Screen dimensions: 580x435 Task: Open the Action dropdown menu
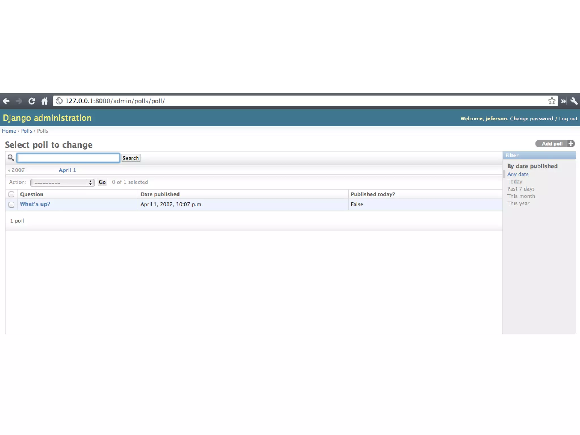62,183
